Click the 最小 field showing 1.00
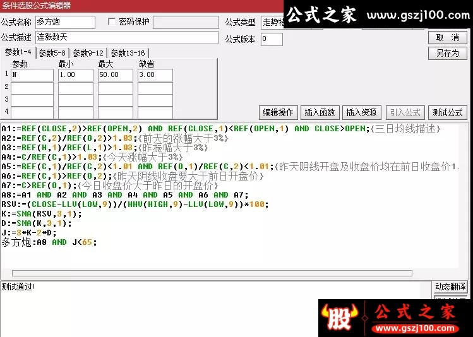The image size is (473, 337). 76,74
